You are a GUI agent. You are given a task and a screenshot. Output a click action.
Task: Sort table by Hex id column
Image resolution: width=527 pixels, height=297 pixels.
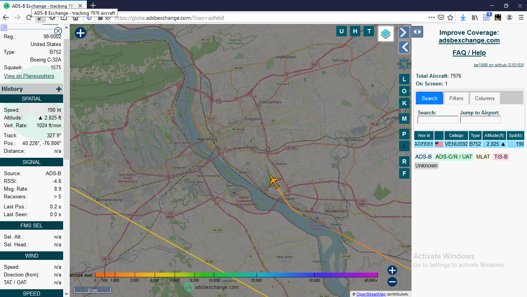[424, 135]
